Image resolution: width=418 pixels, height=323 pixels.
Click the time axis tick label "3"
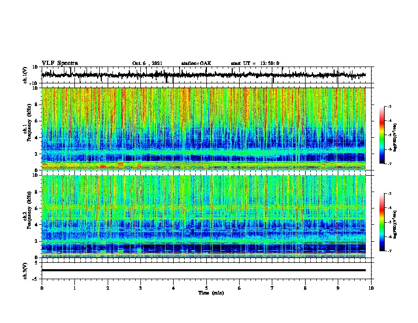(x=140, y=288)
